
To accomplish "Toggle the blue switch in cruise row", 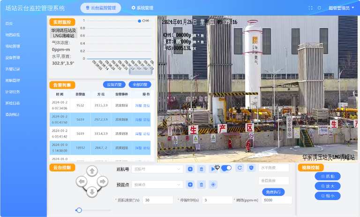I will coord(226,168).
